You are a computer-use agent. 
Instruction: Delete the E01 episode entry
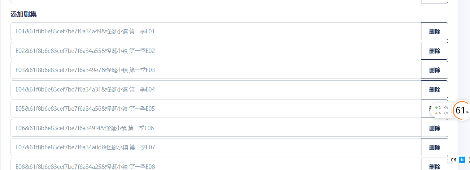coord(434,31)
